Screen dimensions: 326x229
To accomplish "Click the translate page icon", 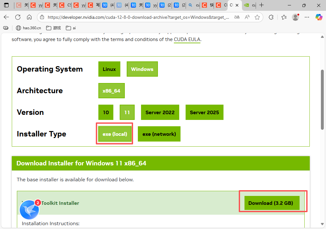I will [x=237, y=17].
